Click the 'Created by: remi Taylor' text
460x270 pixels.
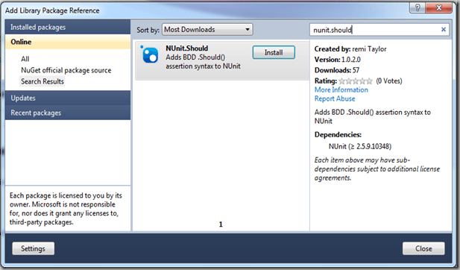point(350,49)
